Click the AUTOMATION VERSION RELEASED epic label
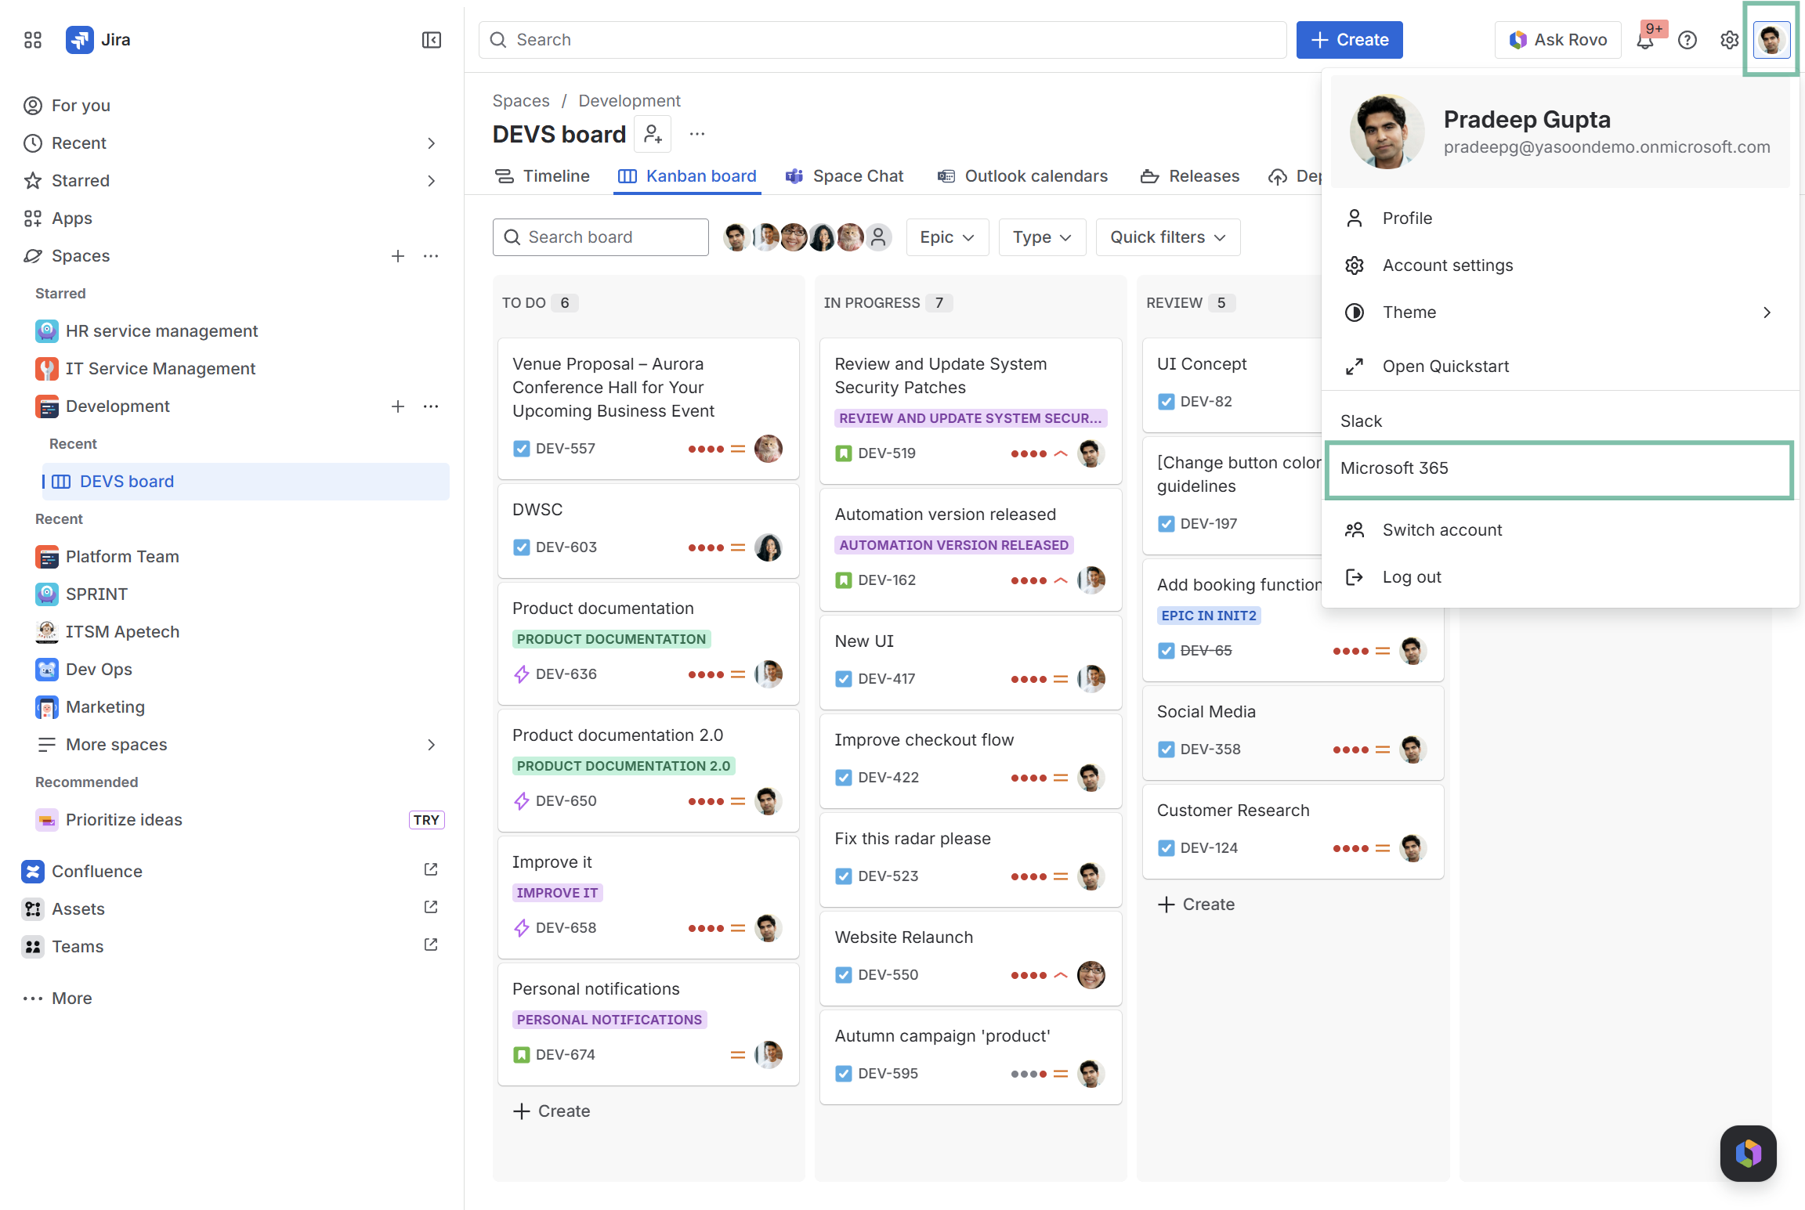 click(953, 545)
